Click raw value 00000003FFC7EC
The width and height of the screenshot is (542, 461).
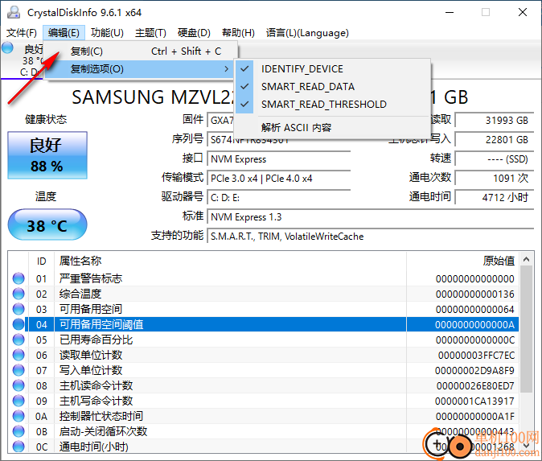(476, 355)
